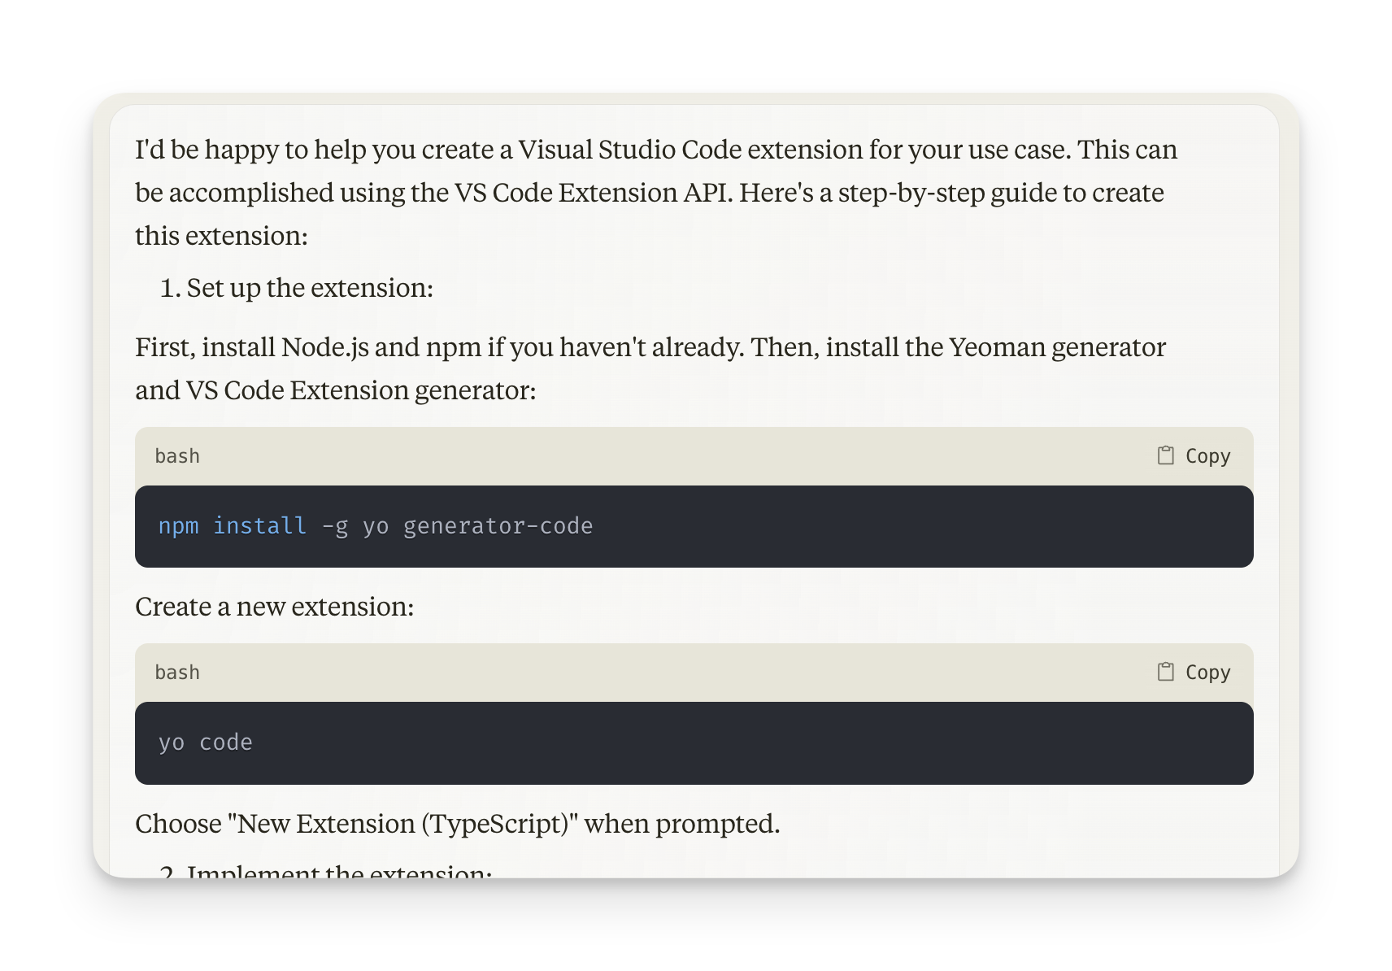Click the "yo" word in the npm install command
The width and height of the screenshot is (1392, 971).
point(376,526)
